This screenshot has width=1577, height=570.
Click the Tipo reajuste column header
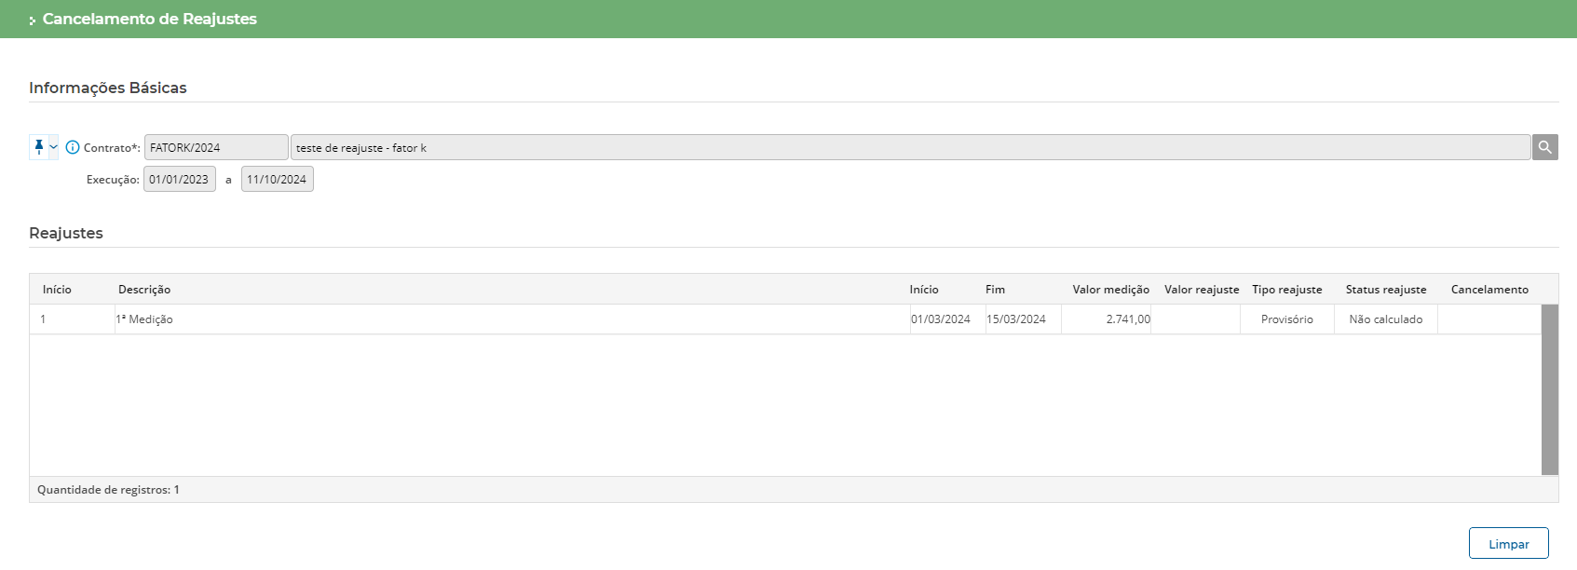1286,290
